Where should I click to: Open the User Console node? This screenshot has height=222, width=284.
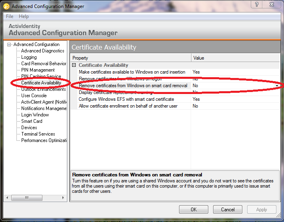(x=34, y=96)
